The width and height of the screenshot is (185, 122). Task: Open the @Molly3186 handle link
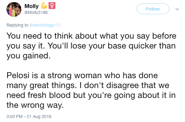pyautogui.click(x=36, y=12)
